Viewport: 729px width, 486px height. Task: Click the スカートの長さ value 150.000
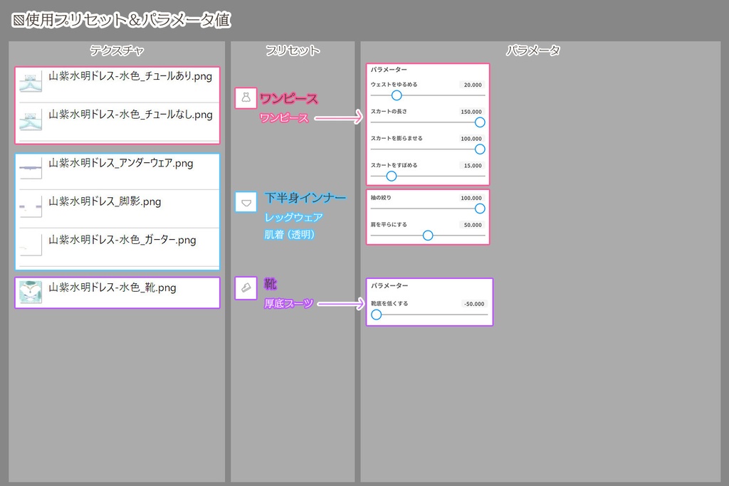click(471, 112)
